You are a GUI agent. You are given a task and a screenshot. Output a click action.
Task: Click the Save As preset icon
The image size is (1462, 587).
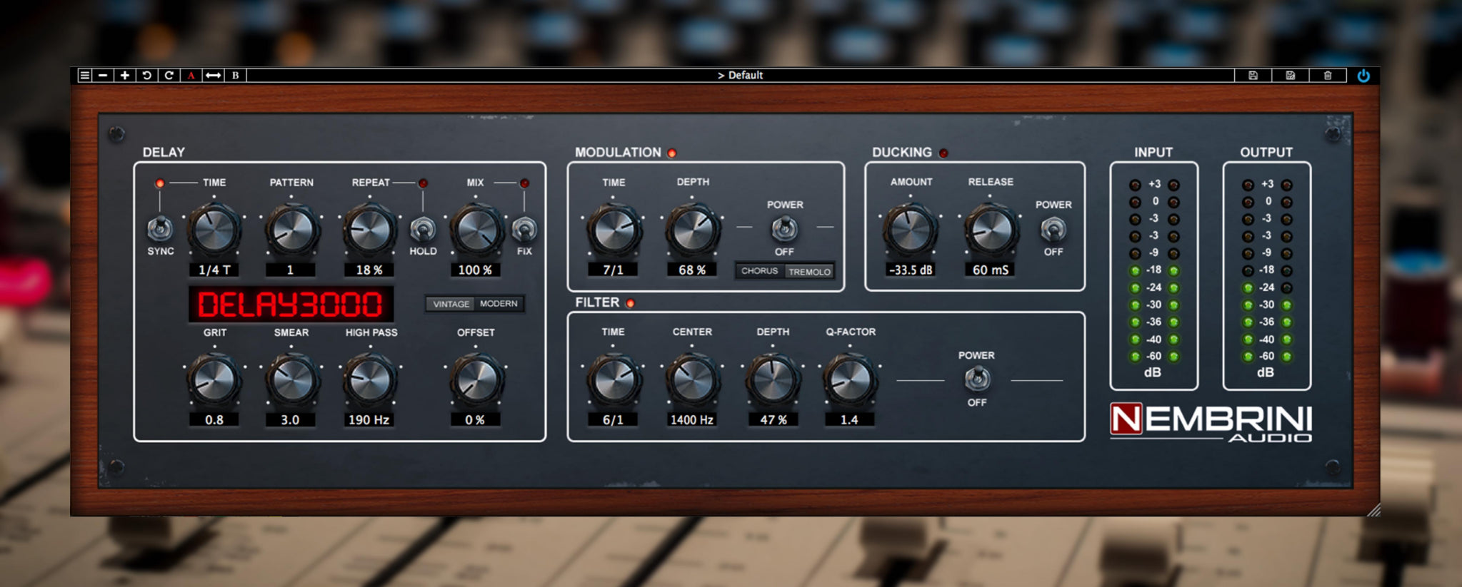coord(1290,75)
